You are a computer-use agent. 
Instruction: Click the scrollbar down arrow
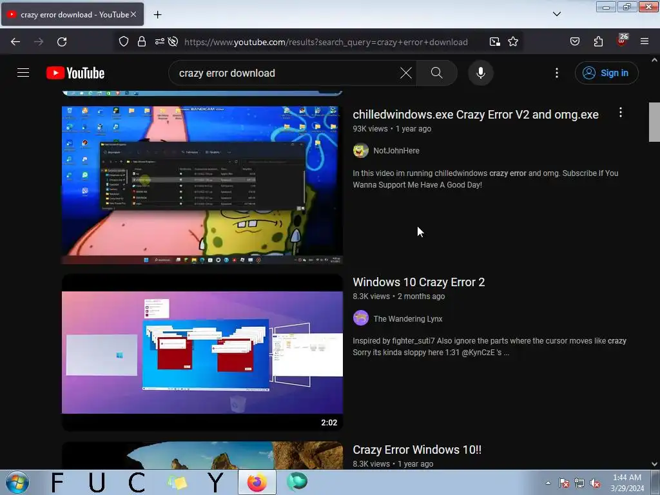(x=654, y=464)
